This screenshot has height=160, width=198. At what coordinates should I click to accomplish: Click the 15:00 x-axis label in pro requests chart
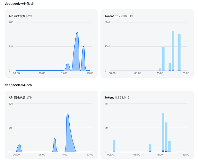pos(64,155)
